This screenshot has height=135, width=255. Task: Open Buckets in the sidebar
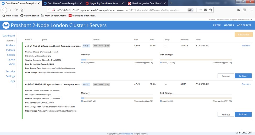(10, 45)
